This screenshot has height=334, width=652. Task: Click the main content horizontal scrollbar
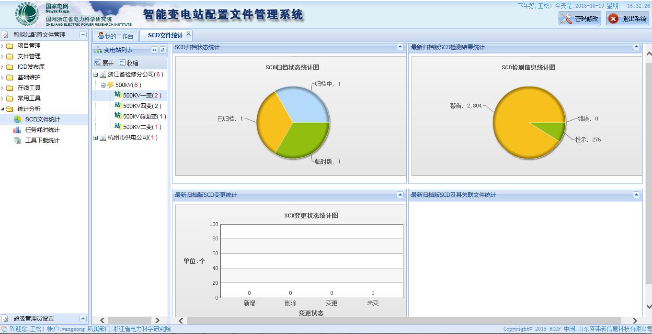pyautogui.click(x=403, y=321)
